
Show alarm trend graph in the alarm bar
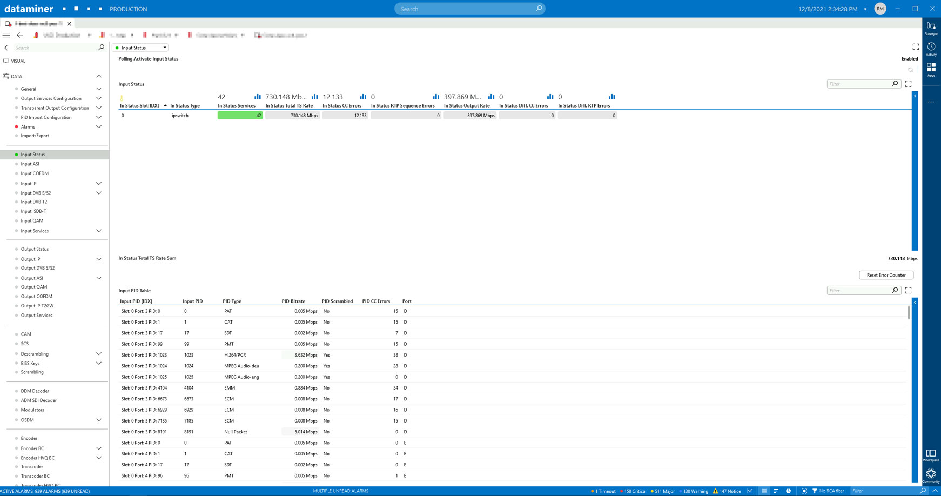[x=750, y=491]
